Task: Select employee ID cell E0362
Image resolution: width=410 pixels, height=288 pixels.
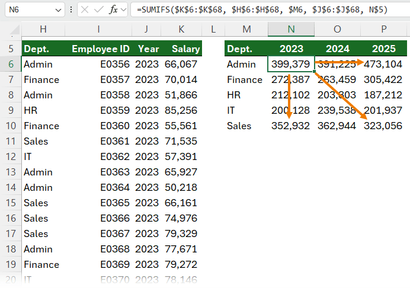Action: [98, 156]
